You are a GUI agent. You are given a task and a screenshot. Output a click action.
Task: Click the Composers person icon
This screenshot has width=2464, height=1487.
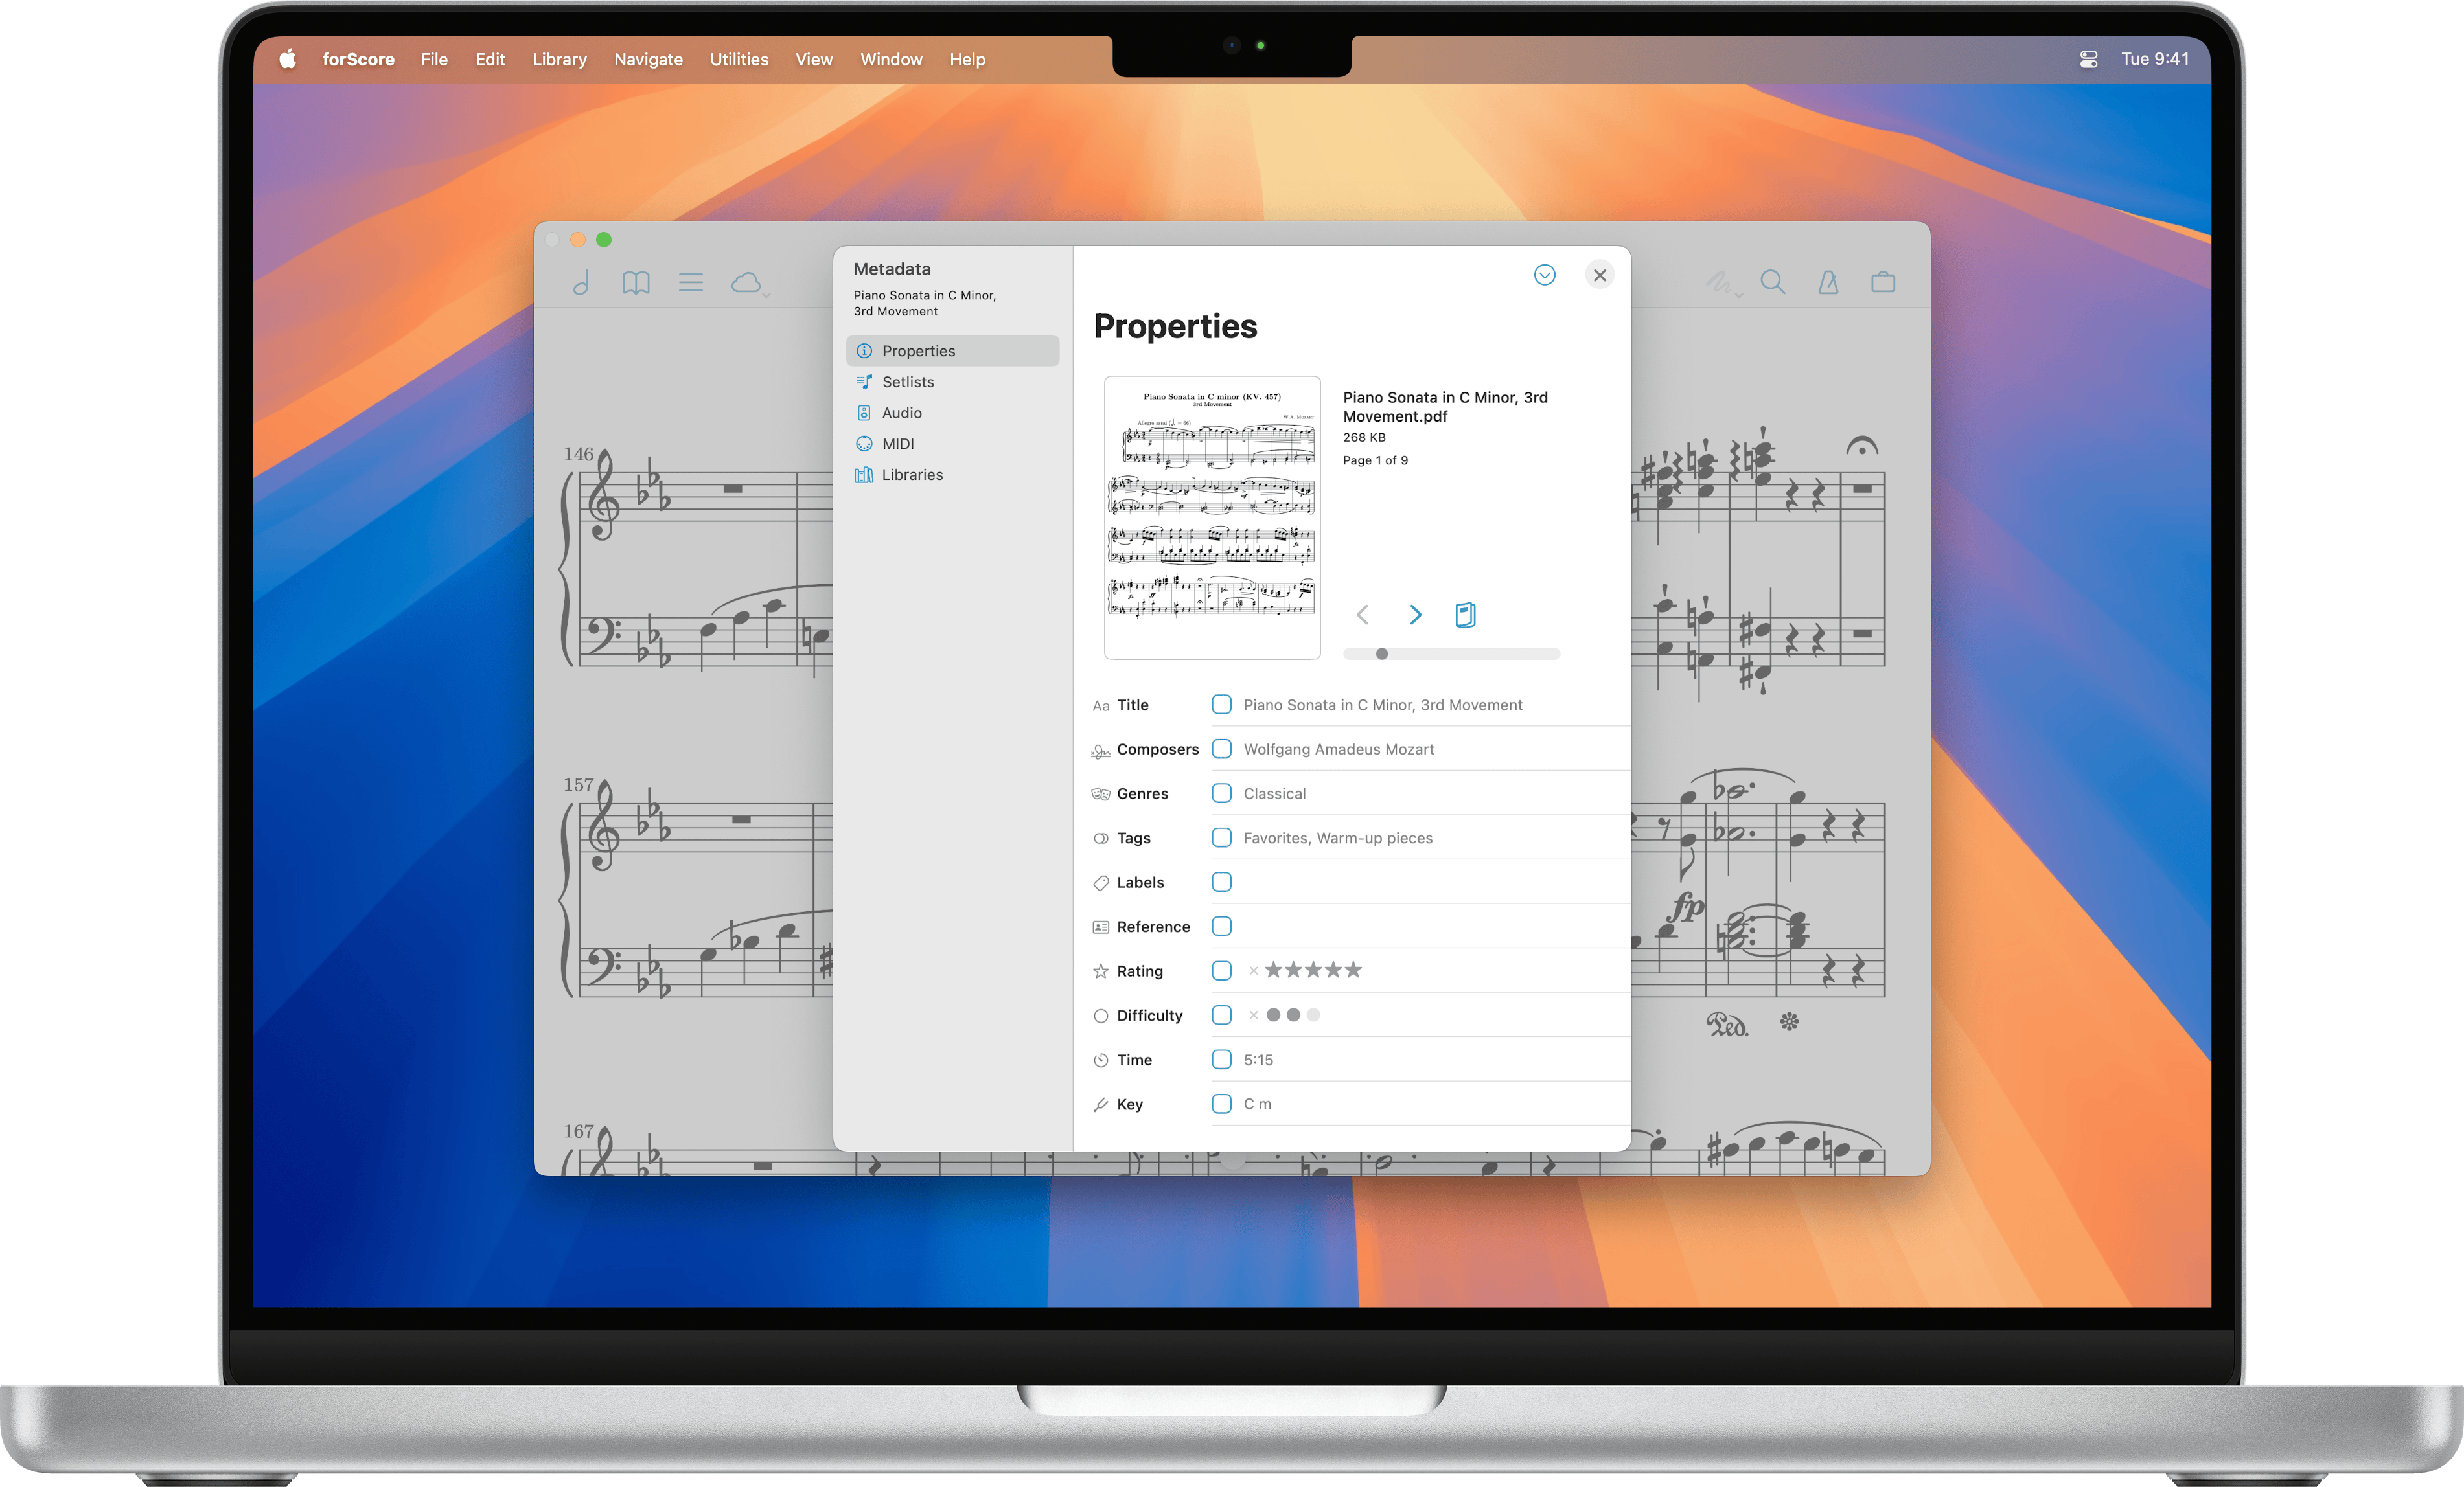[1100, 751]
